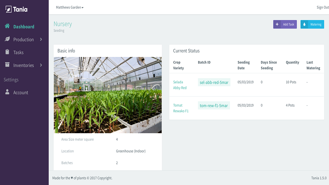The width and height of the screenshot is (329, 185).
Task: Click the plus icon on Add Task
Action: tap(277, 24)
